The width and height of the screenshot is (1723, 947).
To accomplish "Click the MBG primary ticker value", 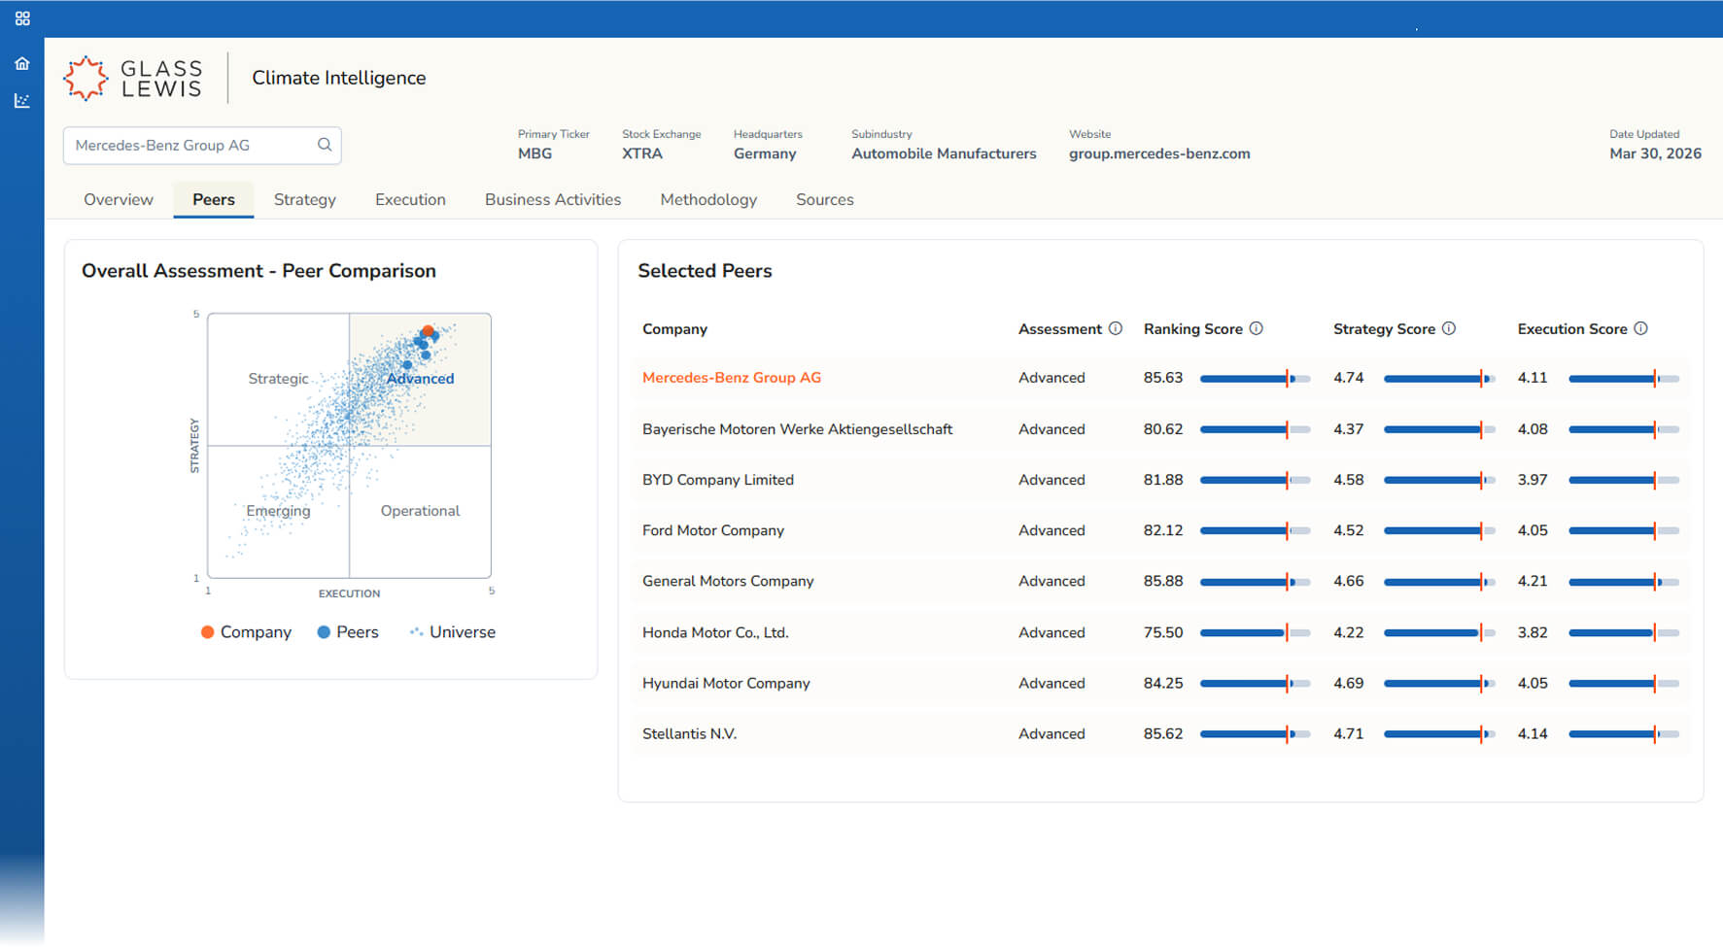I will click(x=534, y=153).
